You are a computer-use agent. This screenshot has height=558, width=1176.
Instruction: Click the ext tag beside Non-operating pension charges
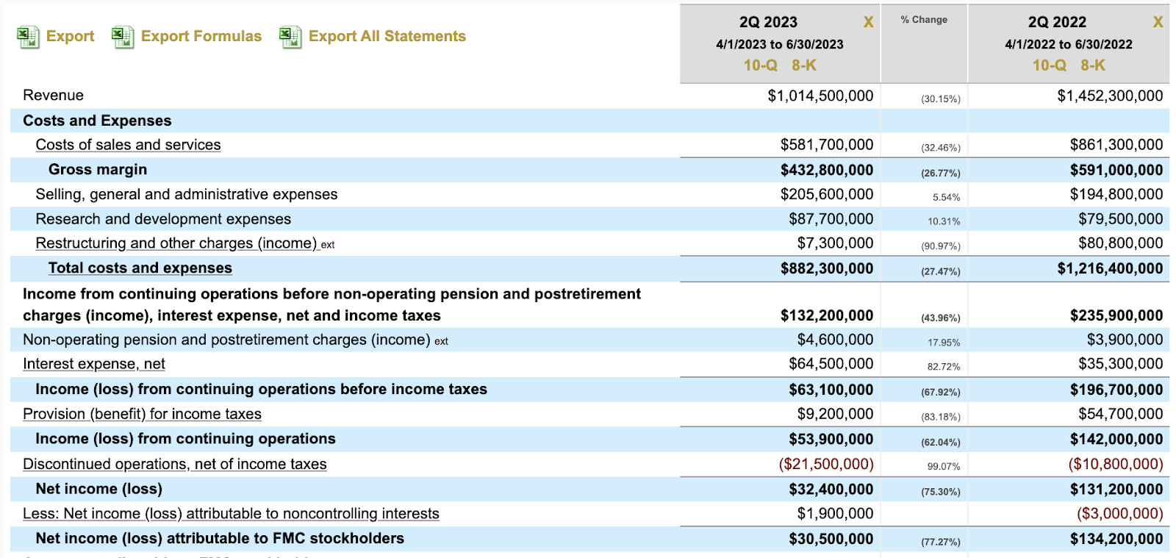(441, 341)
